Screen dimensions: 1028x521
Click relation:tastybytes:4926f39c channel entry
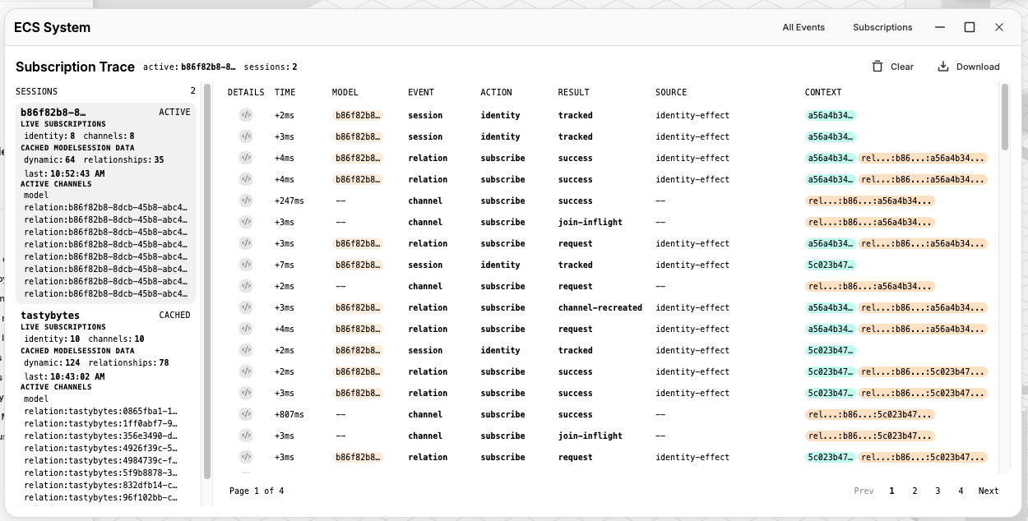click(x=101, y=448)
